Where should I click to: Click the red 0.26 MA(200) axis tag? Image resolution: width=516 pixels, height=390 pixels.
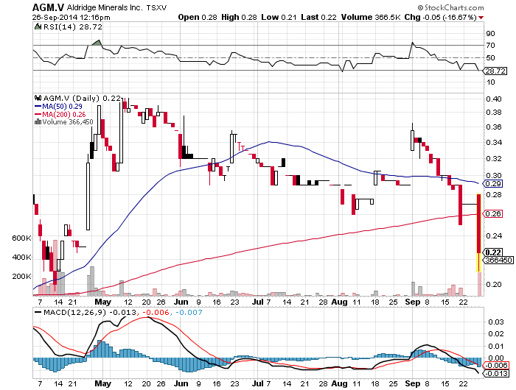(493, 214)
